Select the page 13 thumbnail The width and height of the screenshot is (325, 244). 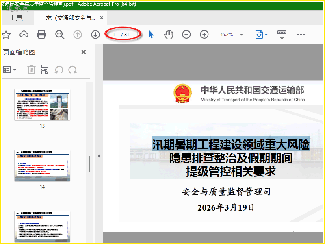[42, 105]
